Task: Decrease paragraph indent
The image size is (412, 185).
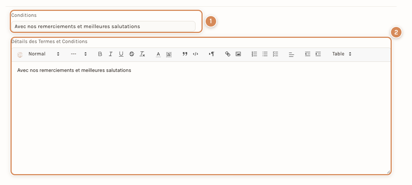Action: point(307,54)
